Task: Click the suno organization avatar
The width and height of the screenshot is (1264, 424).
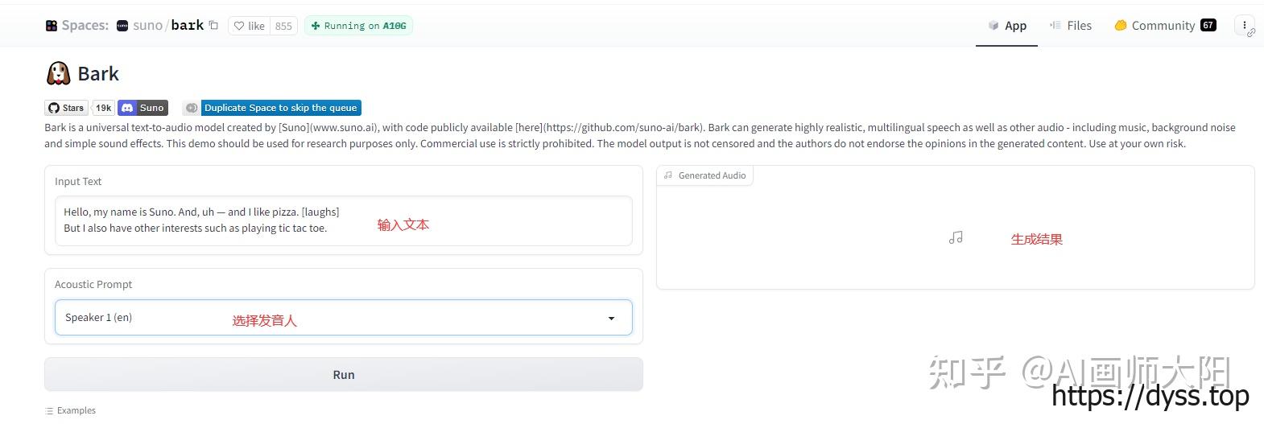Action: pos(122,26)
